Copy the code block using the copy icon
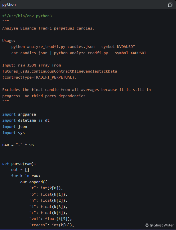 pos(170,5)
